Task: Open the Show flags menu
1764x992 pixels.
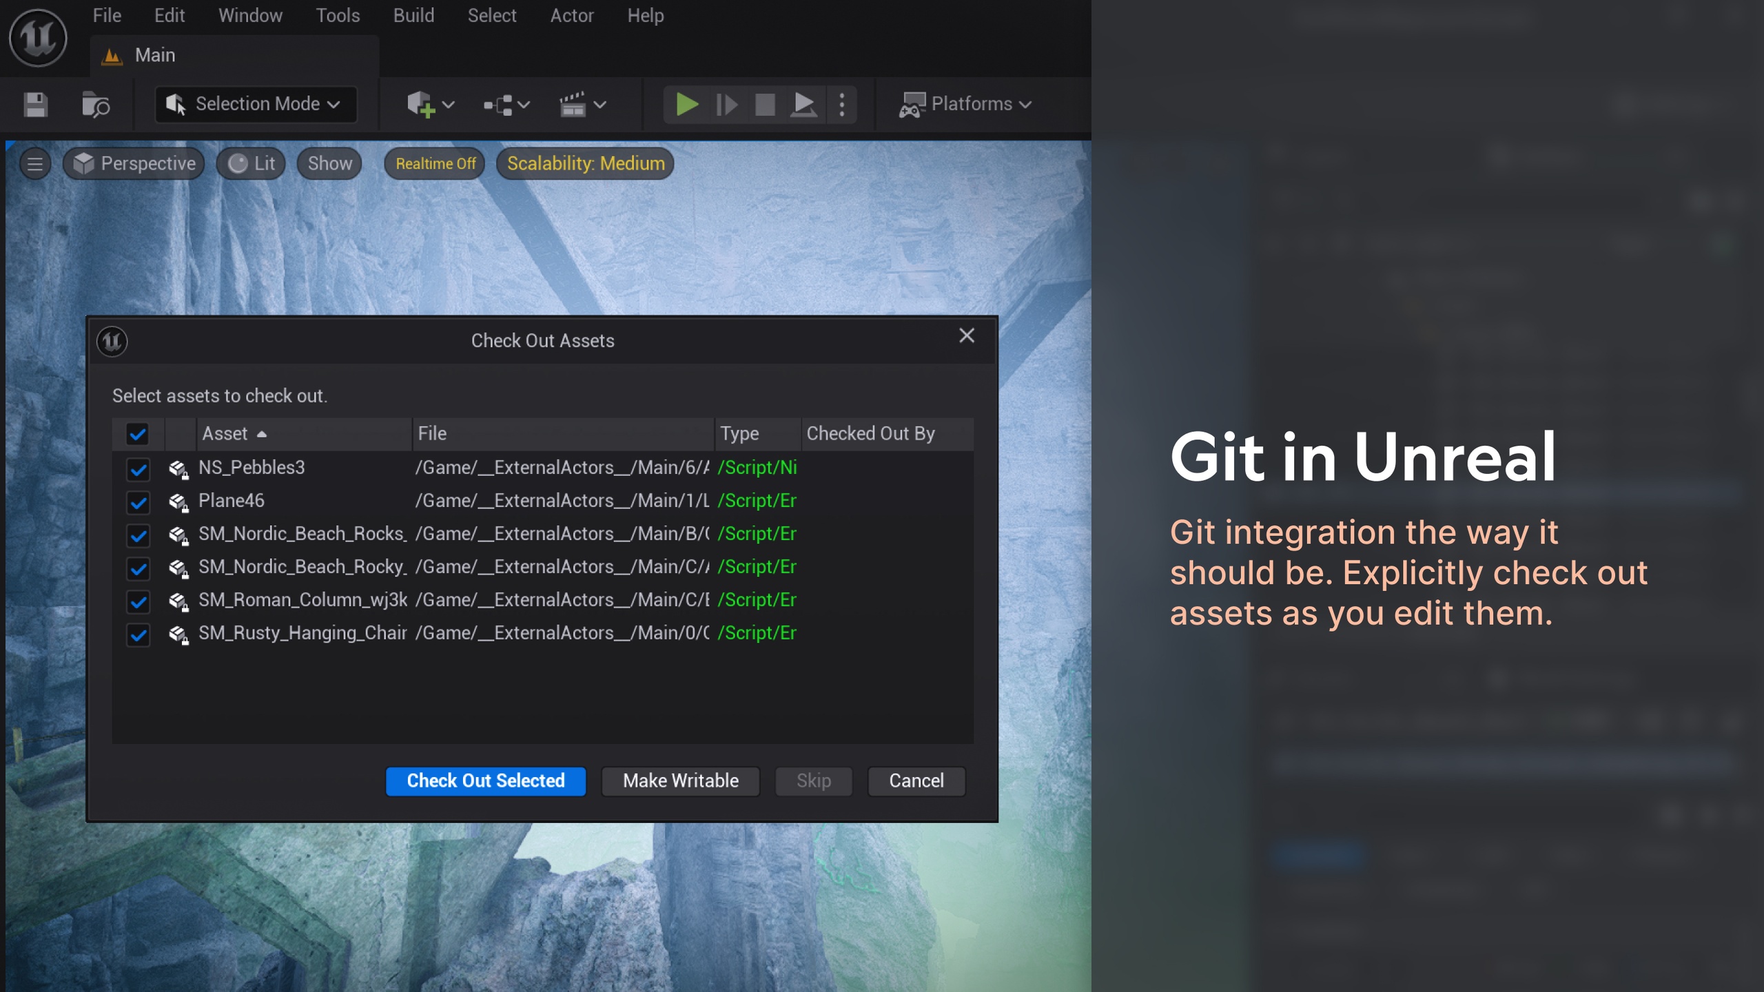Action: (329, 163)
